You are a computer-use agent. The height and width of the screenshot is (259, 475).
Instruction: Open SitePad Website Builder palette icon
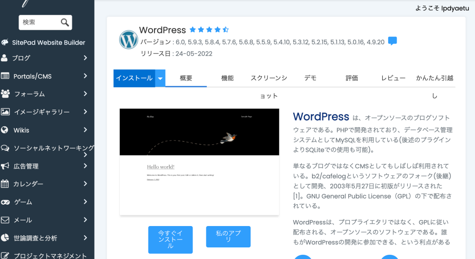point(5,42)
